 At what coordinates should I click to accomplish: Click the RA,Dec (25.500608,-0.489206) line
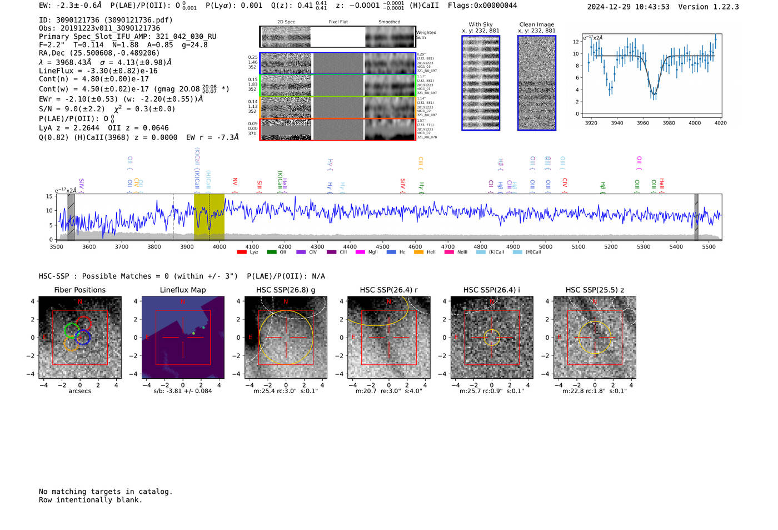pos(99,53)
